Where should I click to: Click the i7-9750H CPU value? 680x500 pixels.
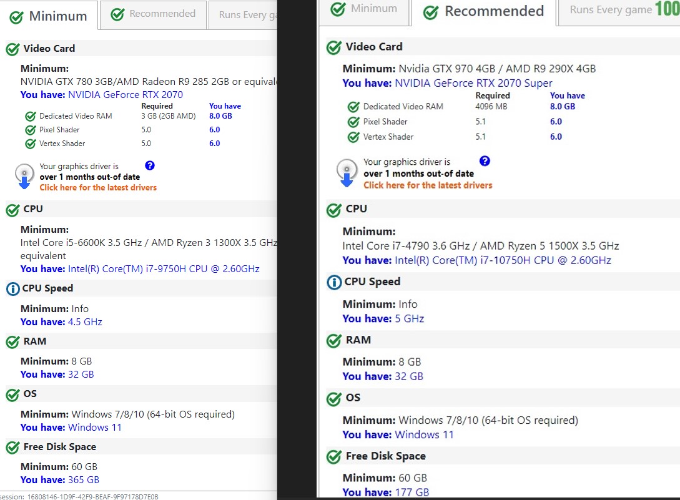pyautogui.click(x=164, y=269)
